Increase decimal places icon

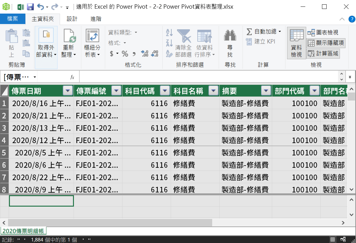click(x=145, y=54)
